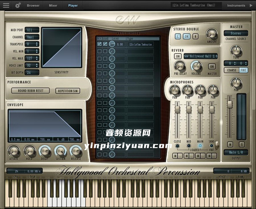The height and width of the screenshot is (209, 256).
Task: Click the envelope Release knob
Action: pyautogui.click(x=76, y=151)
